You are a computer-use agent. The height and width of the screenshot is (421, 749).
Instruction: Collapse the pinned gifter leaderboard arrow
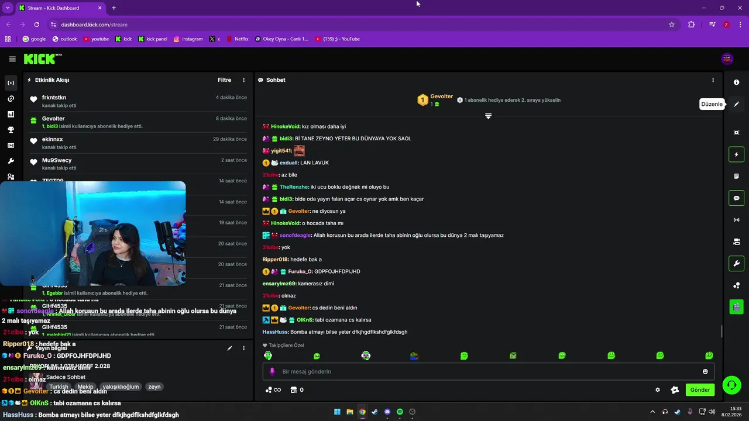click(488, 116)
